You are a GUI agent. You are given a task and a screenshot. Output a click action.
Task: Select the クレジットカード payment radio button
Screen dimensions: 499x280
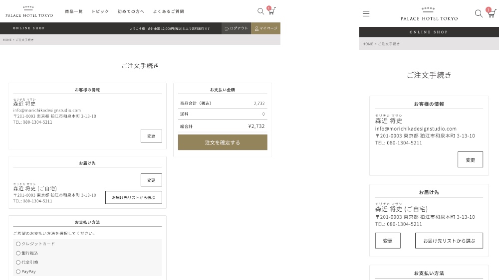[x=18, y=244]
